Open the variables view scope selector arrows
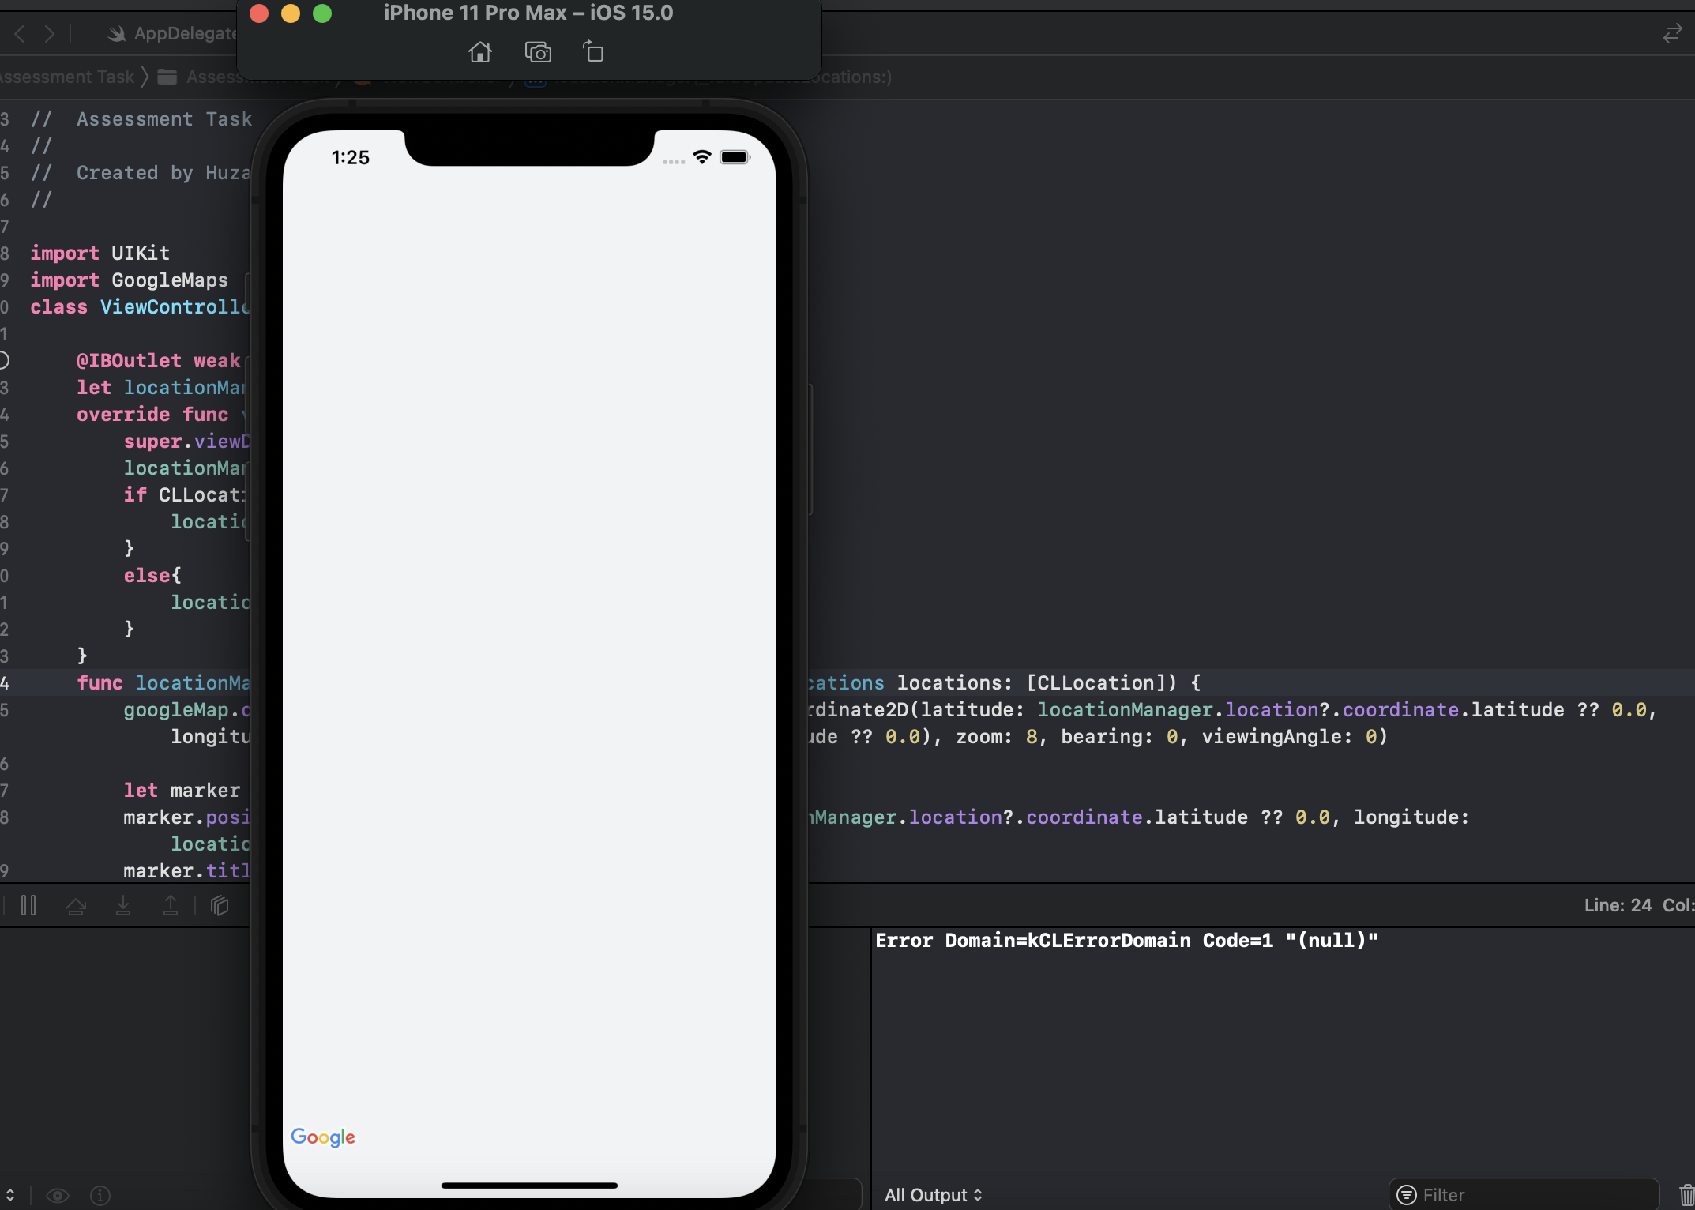This screenshot has height=1210, width=1695. pyautogui.click(x=9, y=1195)
